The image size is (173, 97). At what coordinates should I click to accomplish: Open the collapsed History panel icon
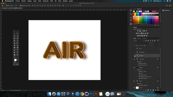pyautogui.click(x=131, y=10)
